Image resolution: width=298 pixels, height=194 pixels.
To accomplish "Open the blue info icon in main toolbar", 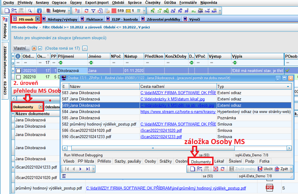I will point(39,11).
